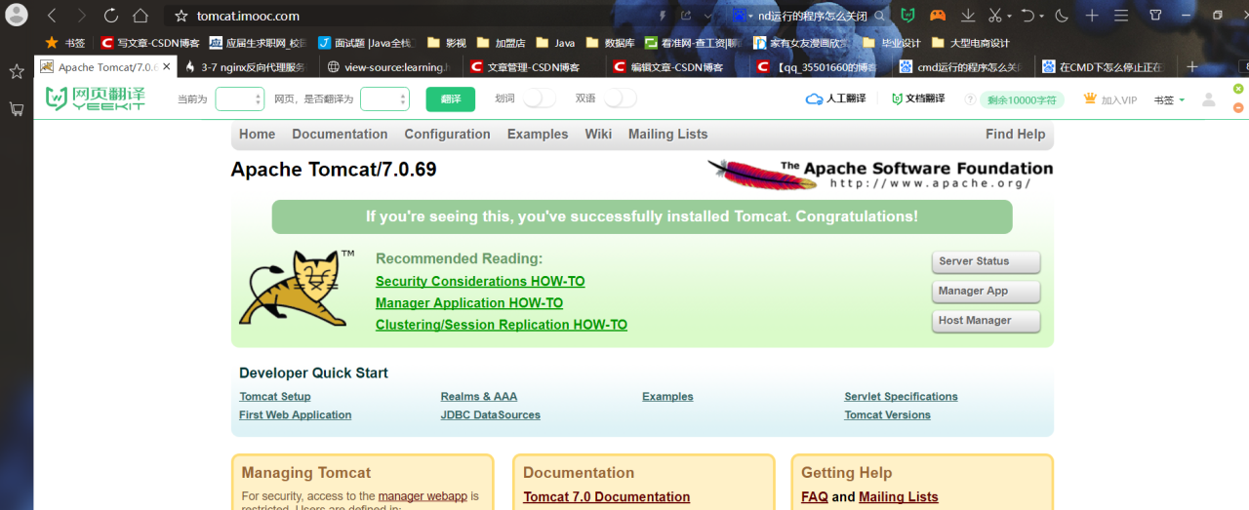Open Security Considerations HOW-TO link
The image size is (1249, 510).
(480, 282)
